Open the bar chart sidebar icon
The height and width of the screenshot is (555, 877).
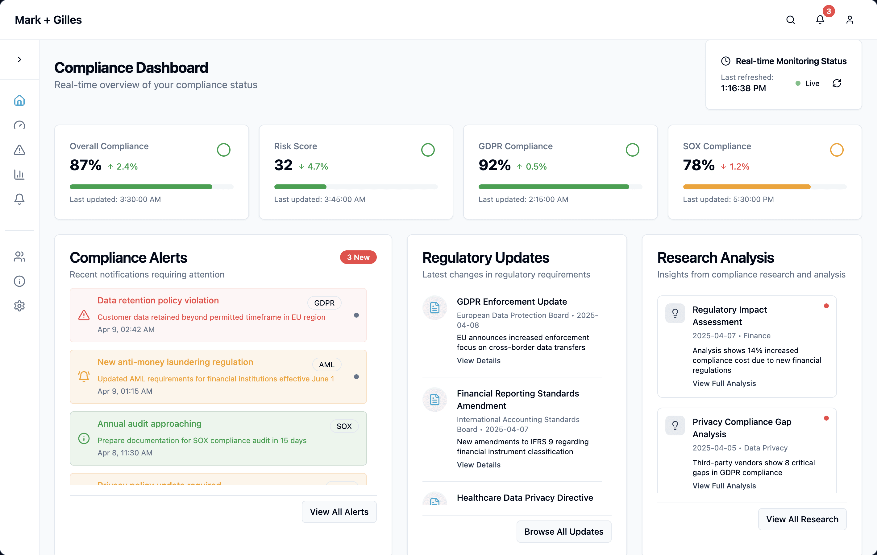[19, 174]
